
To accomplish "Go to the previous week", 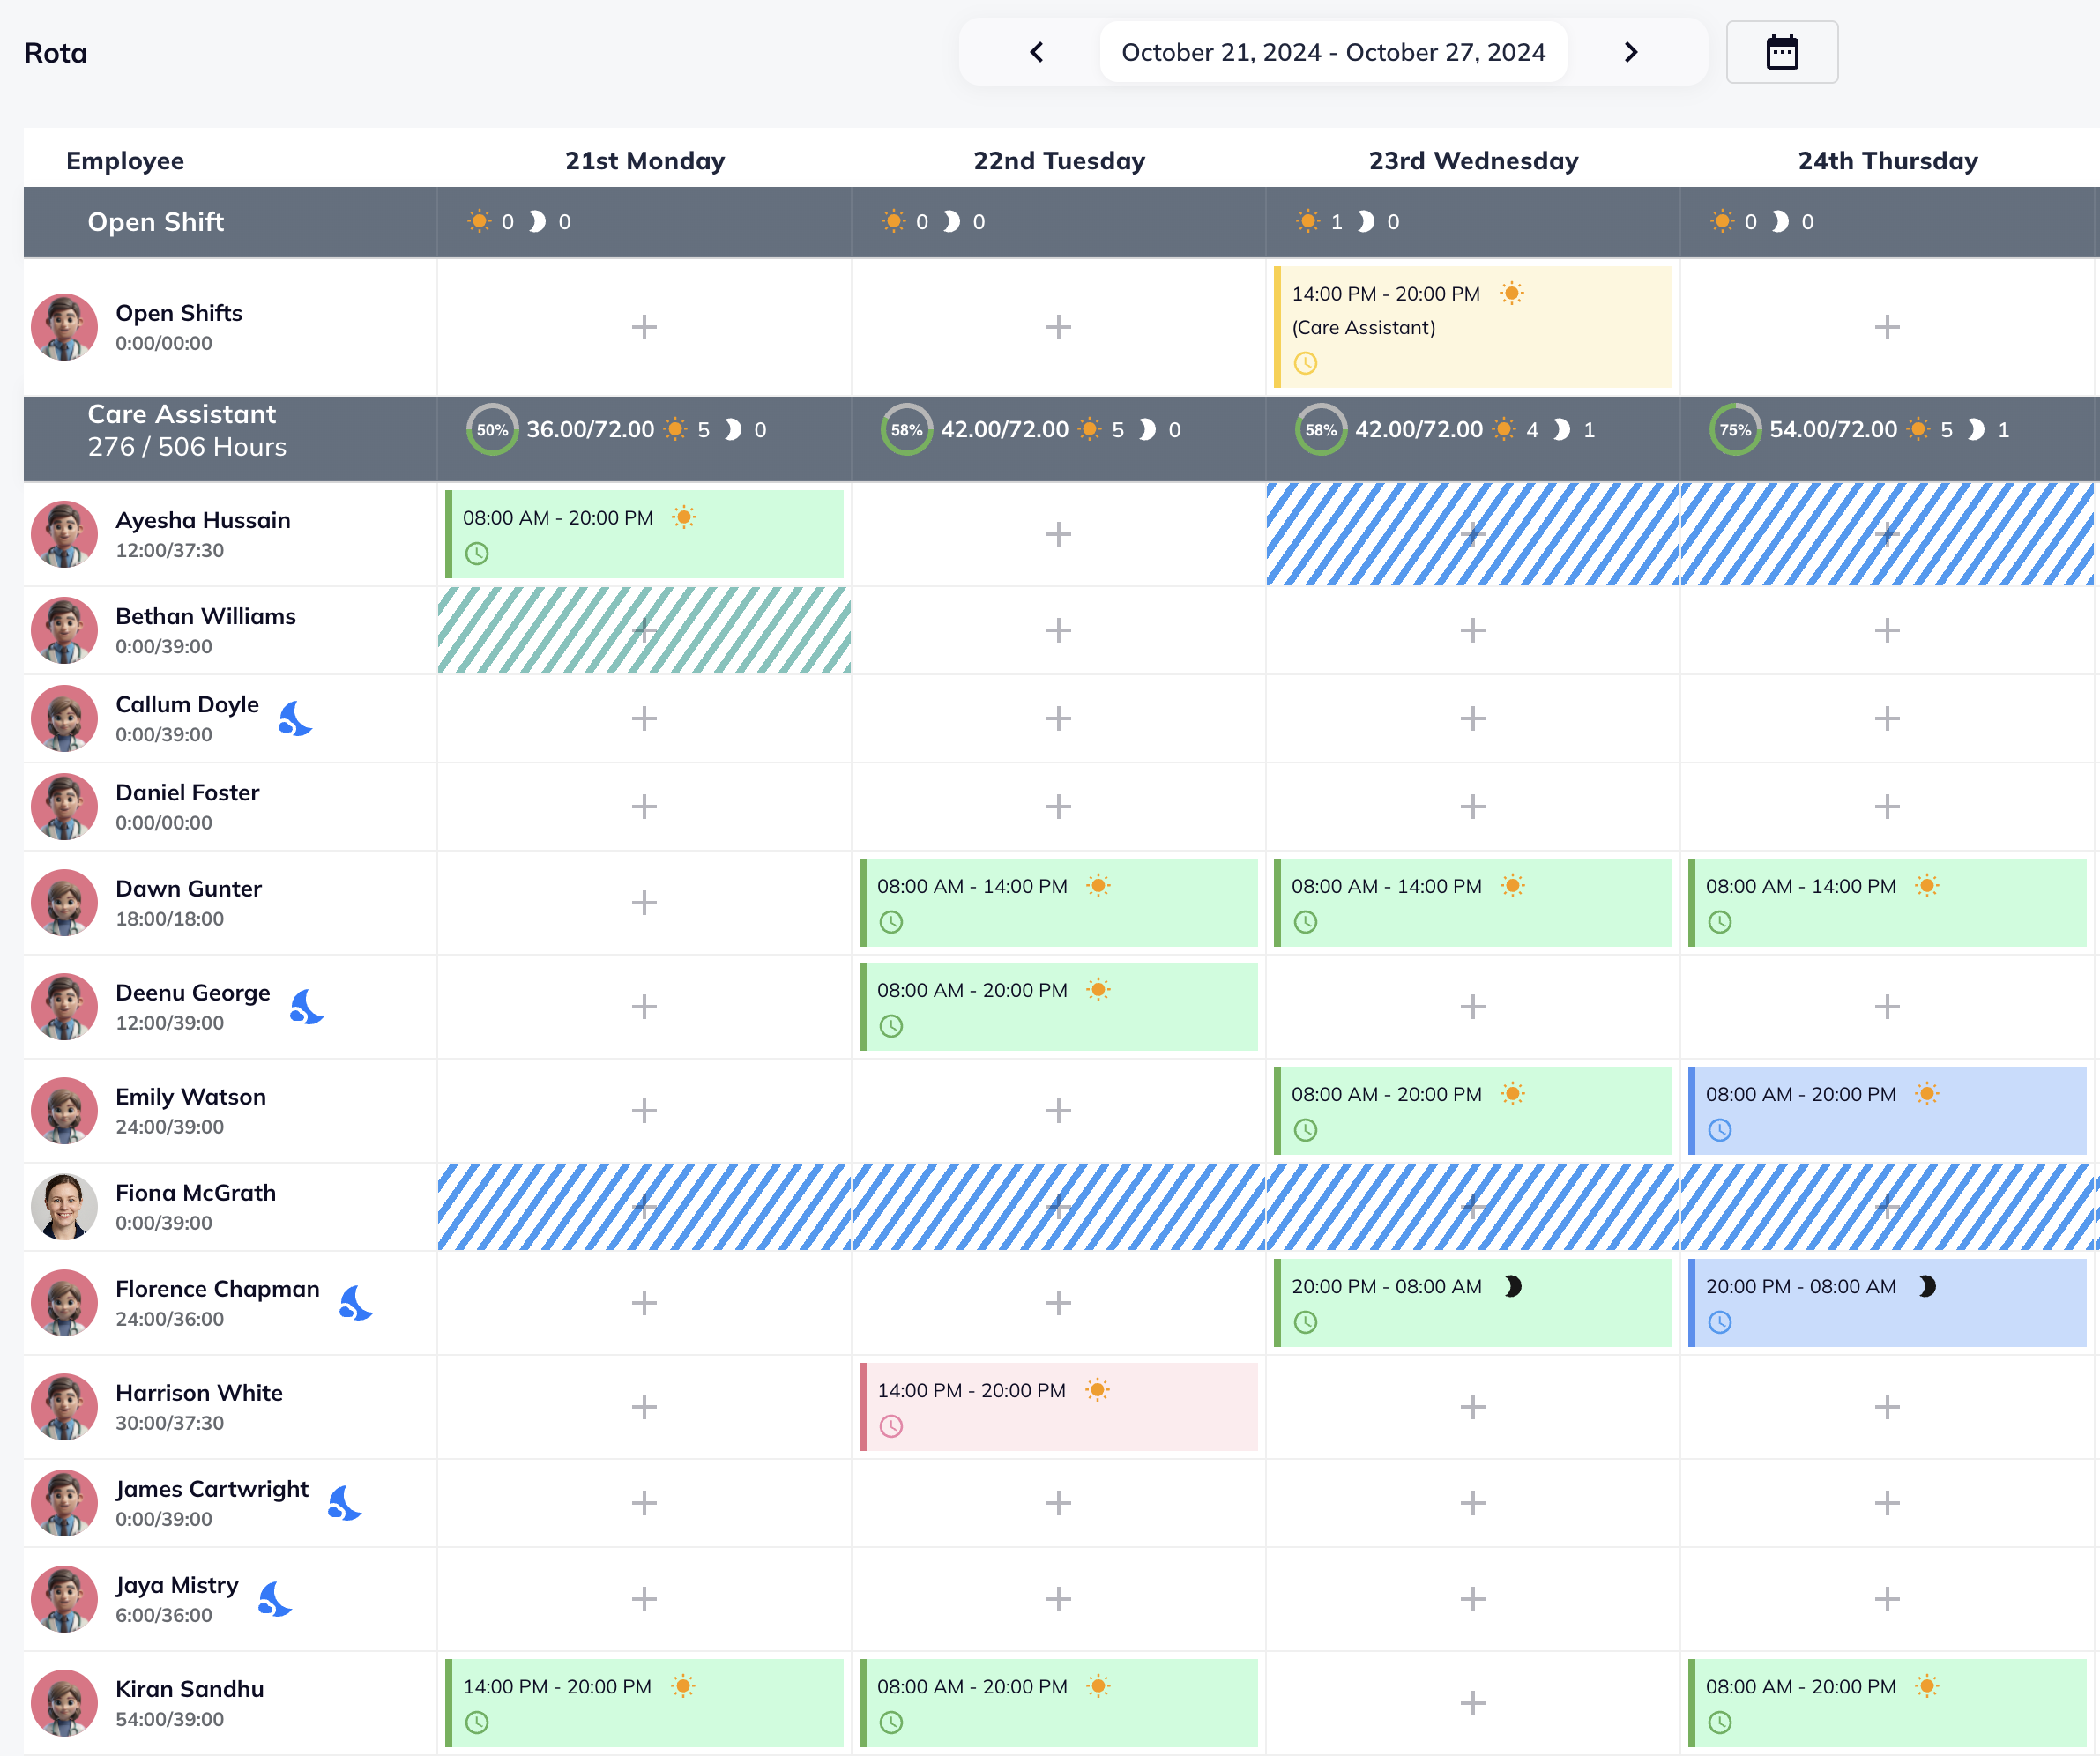I will 1036,52.
